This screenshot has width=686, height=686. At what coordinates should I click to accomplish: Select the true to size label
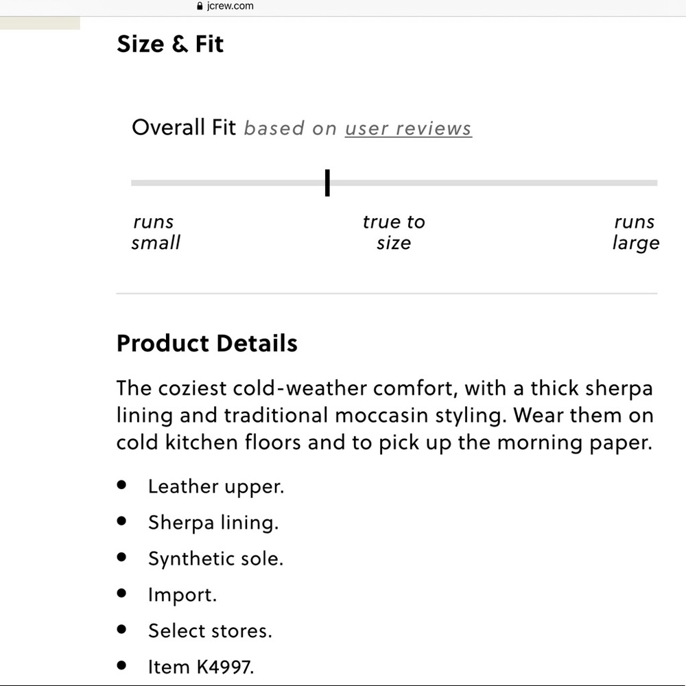(394, 232)
